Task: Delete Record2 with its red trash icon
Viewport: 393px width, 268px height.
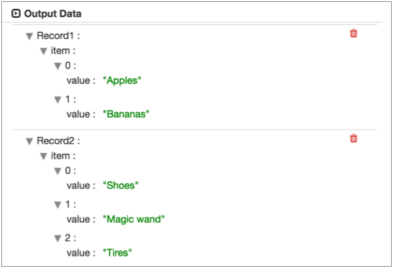Action: (353, 138)
